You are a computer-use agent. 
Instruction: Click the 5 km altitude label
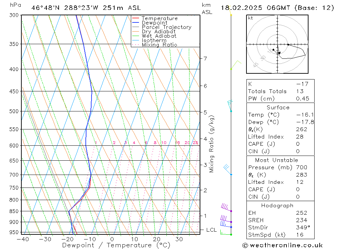[205, 112]
